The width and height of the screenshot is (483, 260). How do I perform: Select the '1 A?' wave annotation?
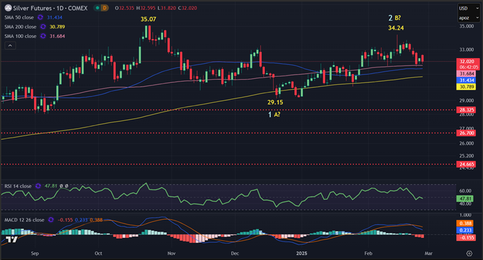(274, 115)
